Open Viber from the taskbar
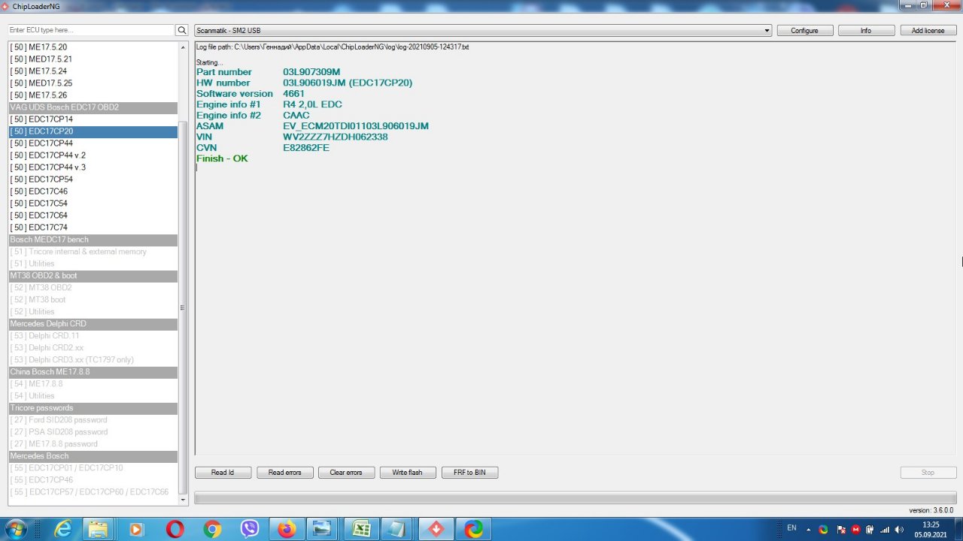The height and width of the screenshot is (541, 963). [250, 529]
